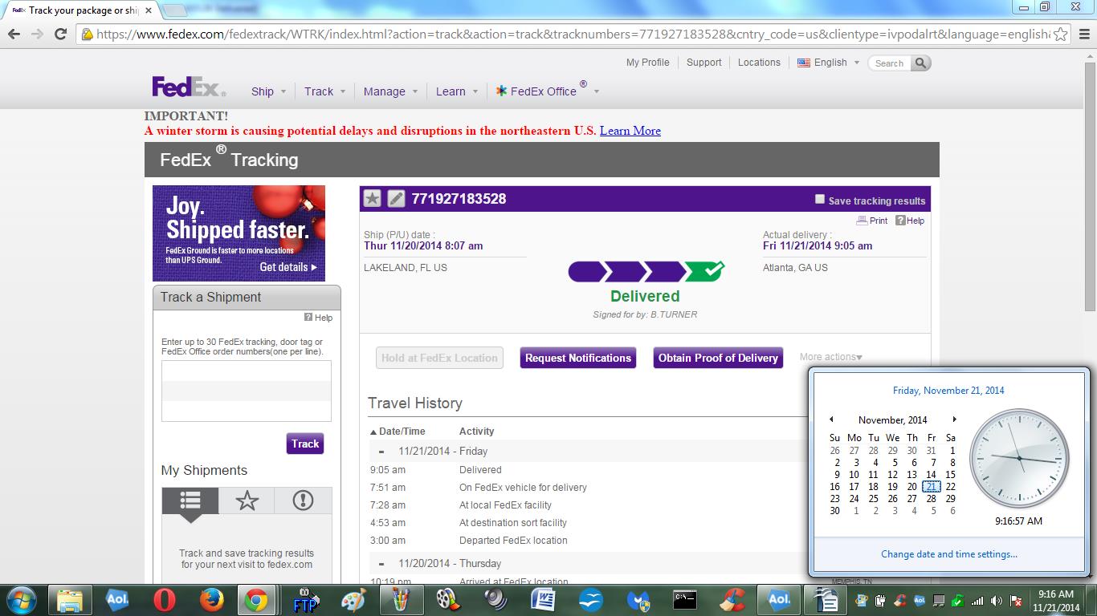Click the FedEx logo
The width and height of the screenshot is (1097, 616).
coord(190,87)
